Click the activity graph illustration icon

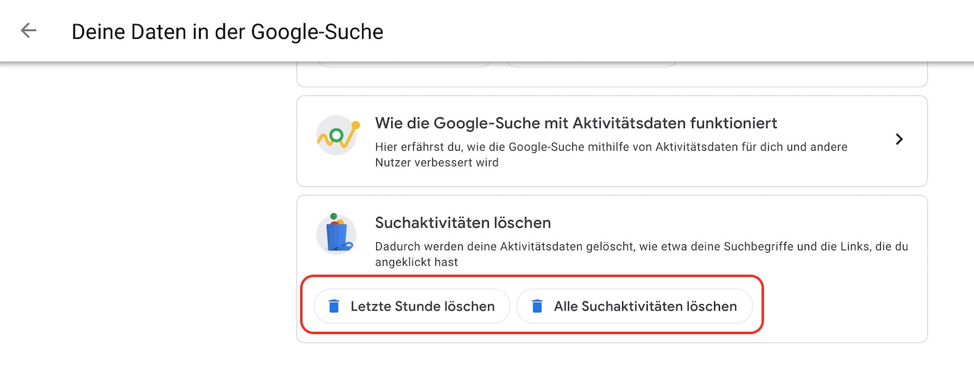point(337,135)
